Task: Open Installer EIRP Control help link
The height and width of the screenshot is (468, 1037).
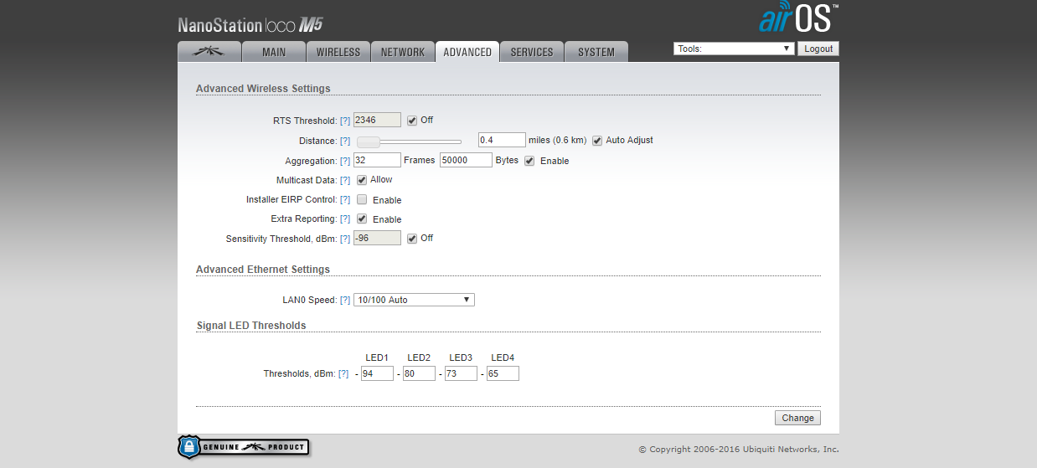Action: tap(345, 200)
